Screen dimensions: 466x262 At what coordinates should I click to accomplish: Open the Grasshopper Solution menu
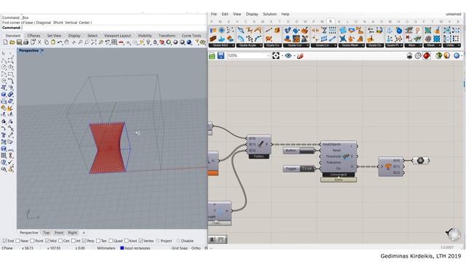(270, 14)
